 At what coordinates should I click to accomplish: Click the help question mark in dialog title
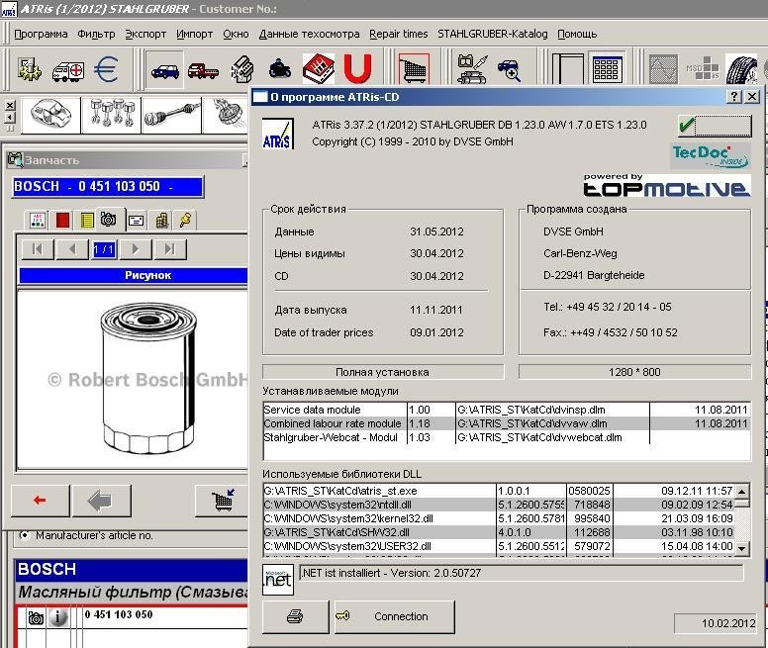pyautogui.click(x=733, y=97)
